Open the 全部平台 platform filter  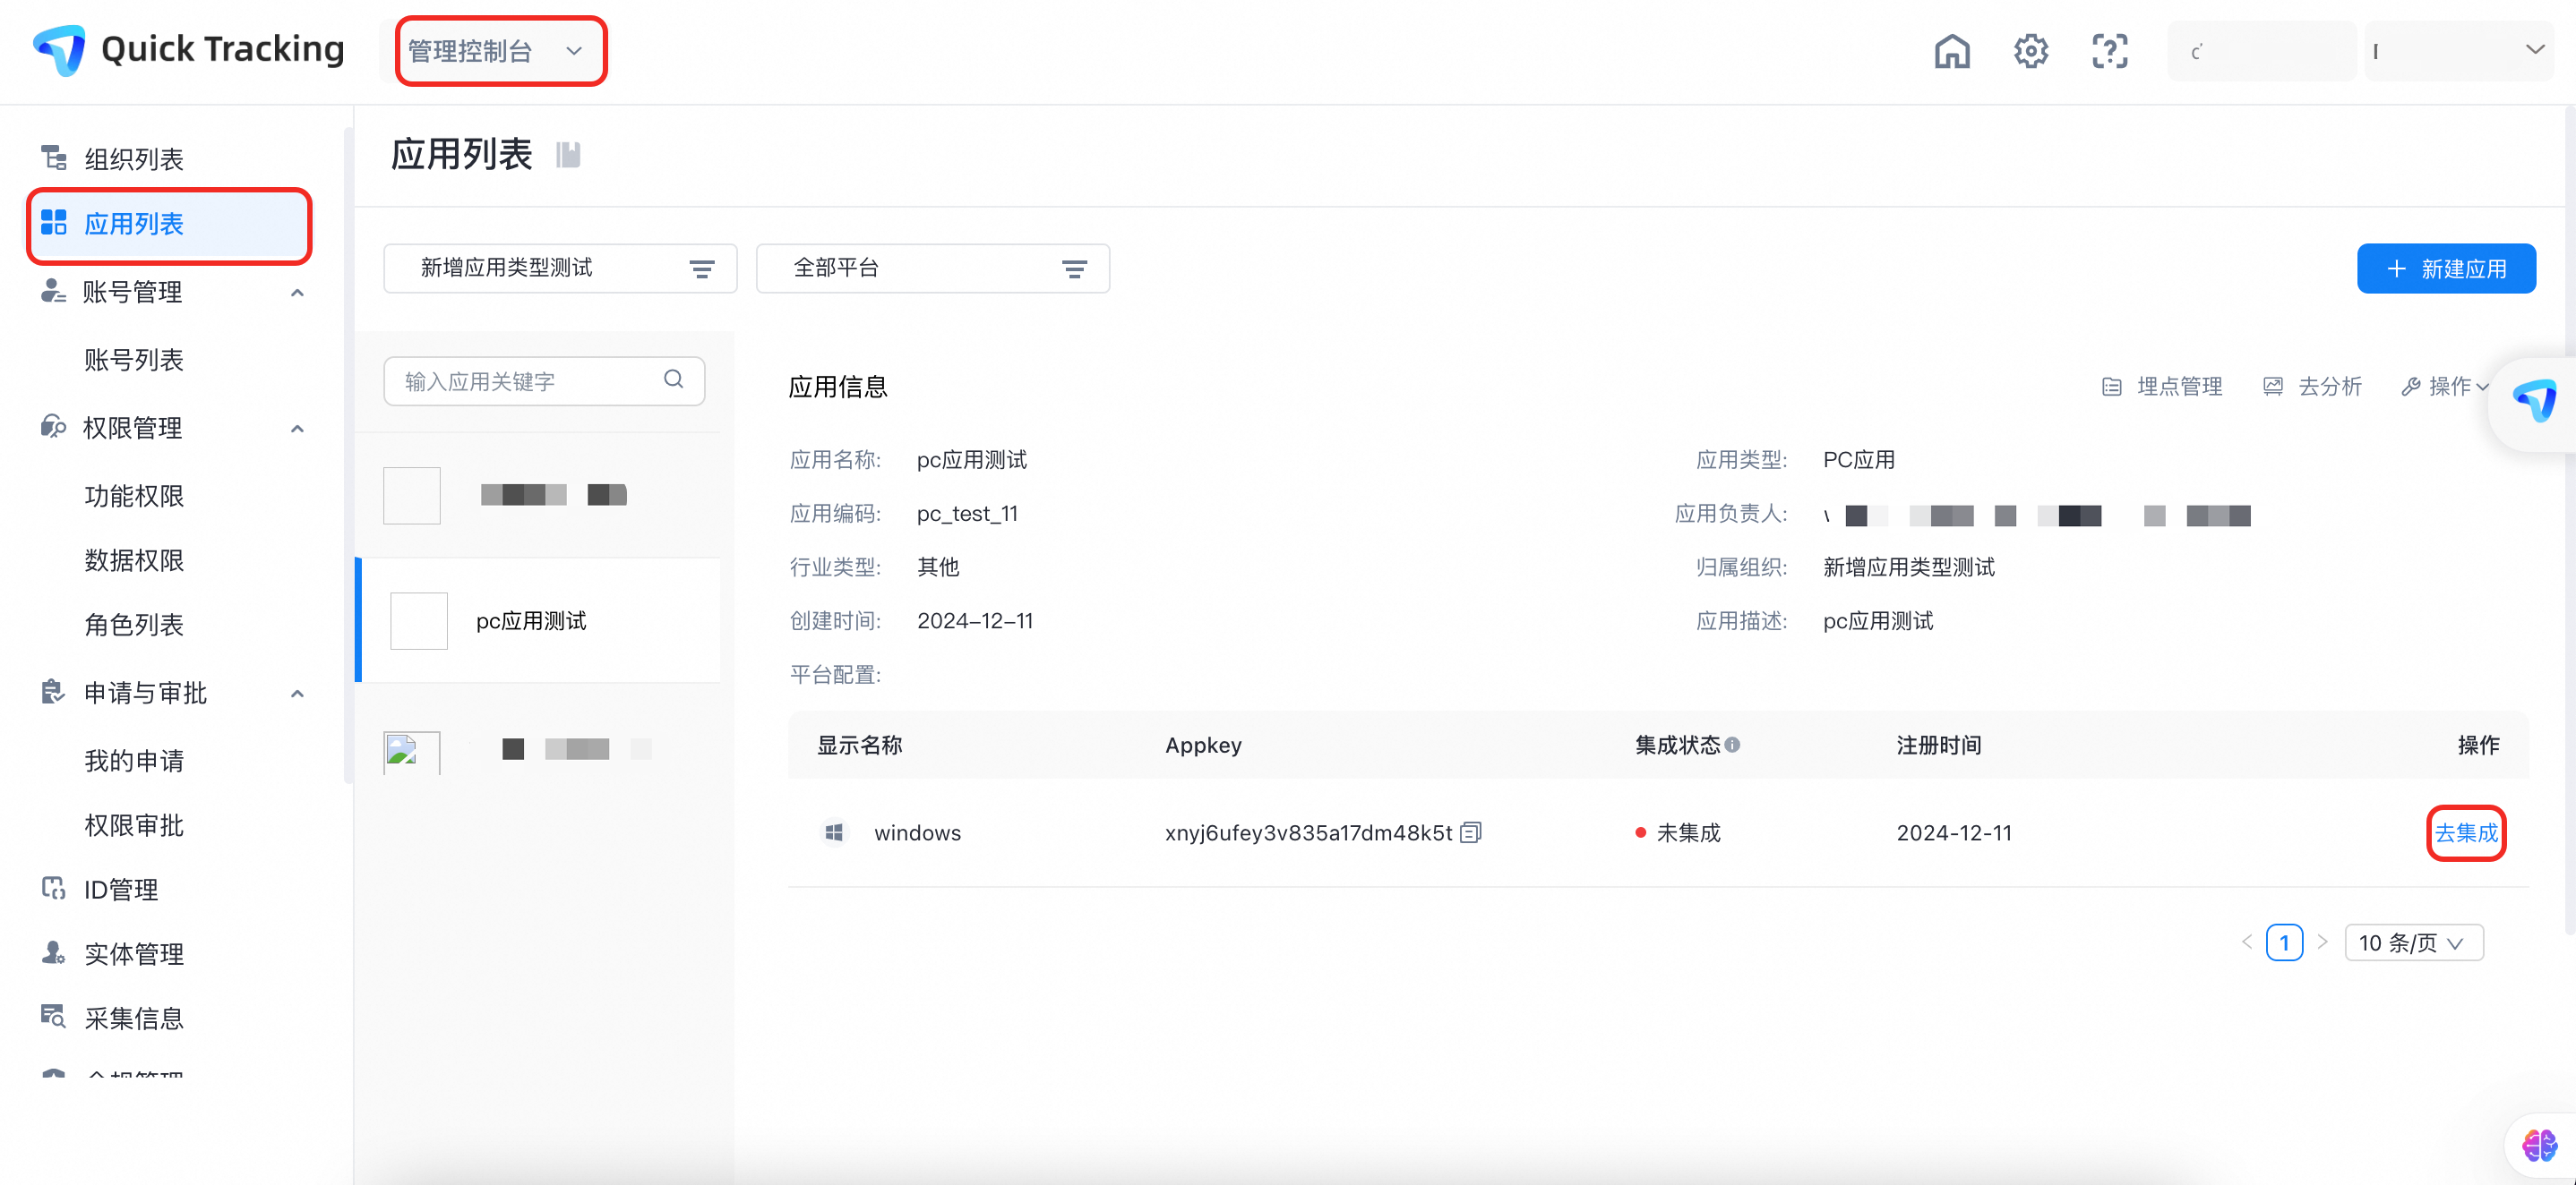932,269
